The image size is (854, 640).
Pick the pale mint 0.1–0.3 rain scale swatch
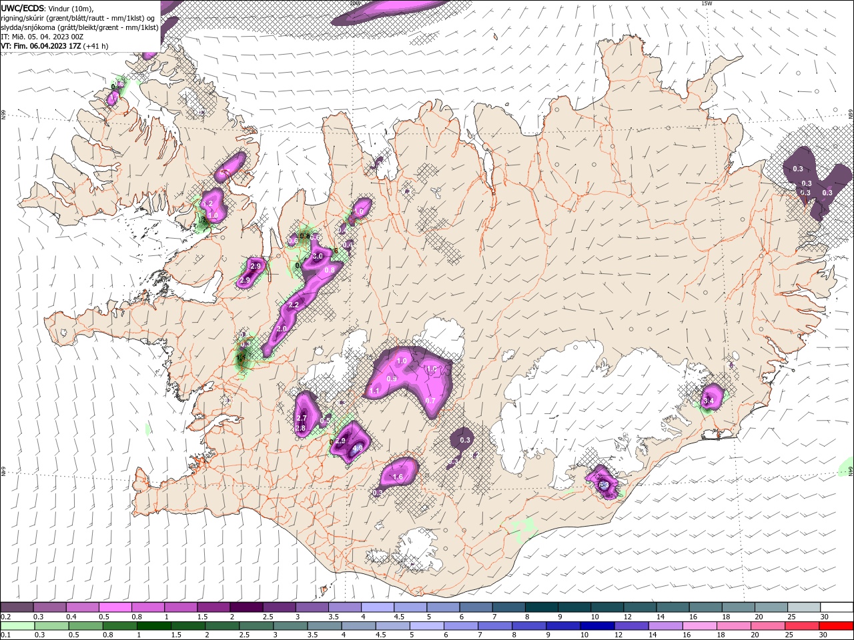(17, 626)
